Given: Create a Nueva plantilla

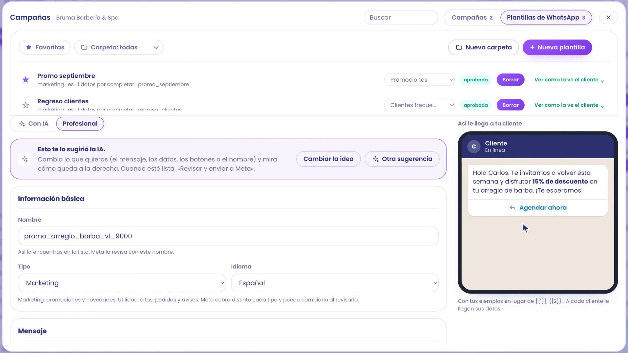Looking at the screenshot, I should tap(557, 47).
